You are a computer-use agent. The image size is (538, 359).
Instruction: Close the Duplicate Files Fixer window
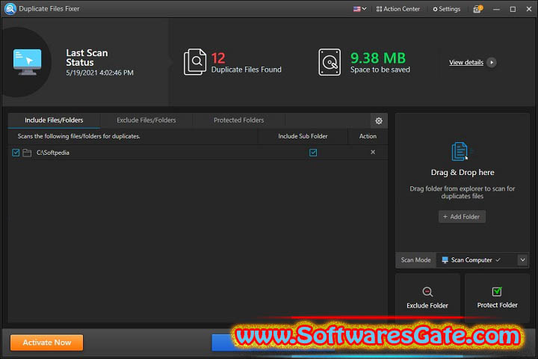click(x=529, y=9)
